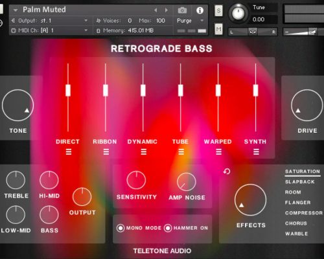This screenshot has width=324, height=259.
Task: Show instrument info via the i icon
Action: (200, 10)
